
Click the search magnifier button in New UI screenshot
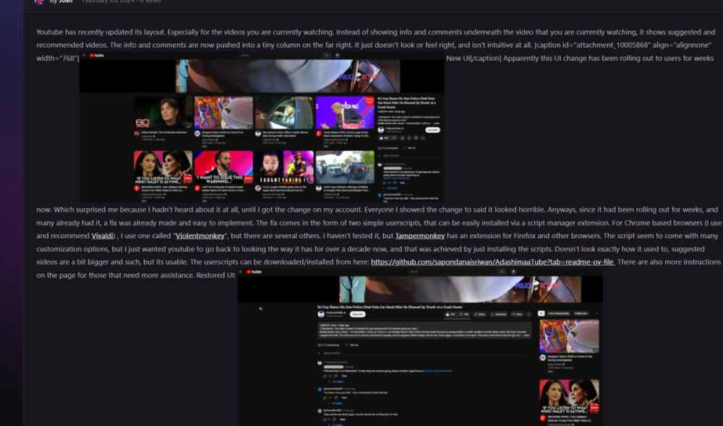click(327, 56)
